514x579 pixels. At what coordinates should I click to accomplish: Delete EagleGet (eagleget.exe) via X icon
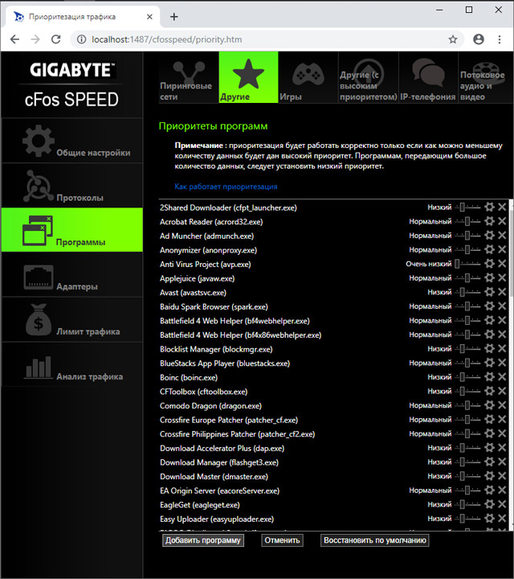click(x=502, y=504)
